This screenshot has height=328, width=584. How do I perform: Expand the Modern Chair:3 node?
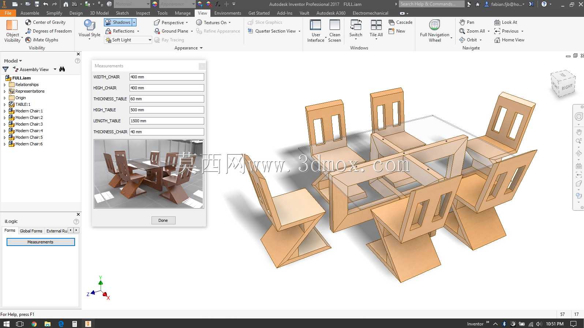pos(5,124)
